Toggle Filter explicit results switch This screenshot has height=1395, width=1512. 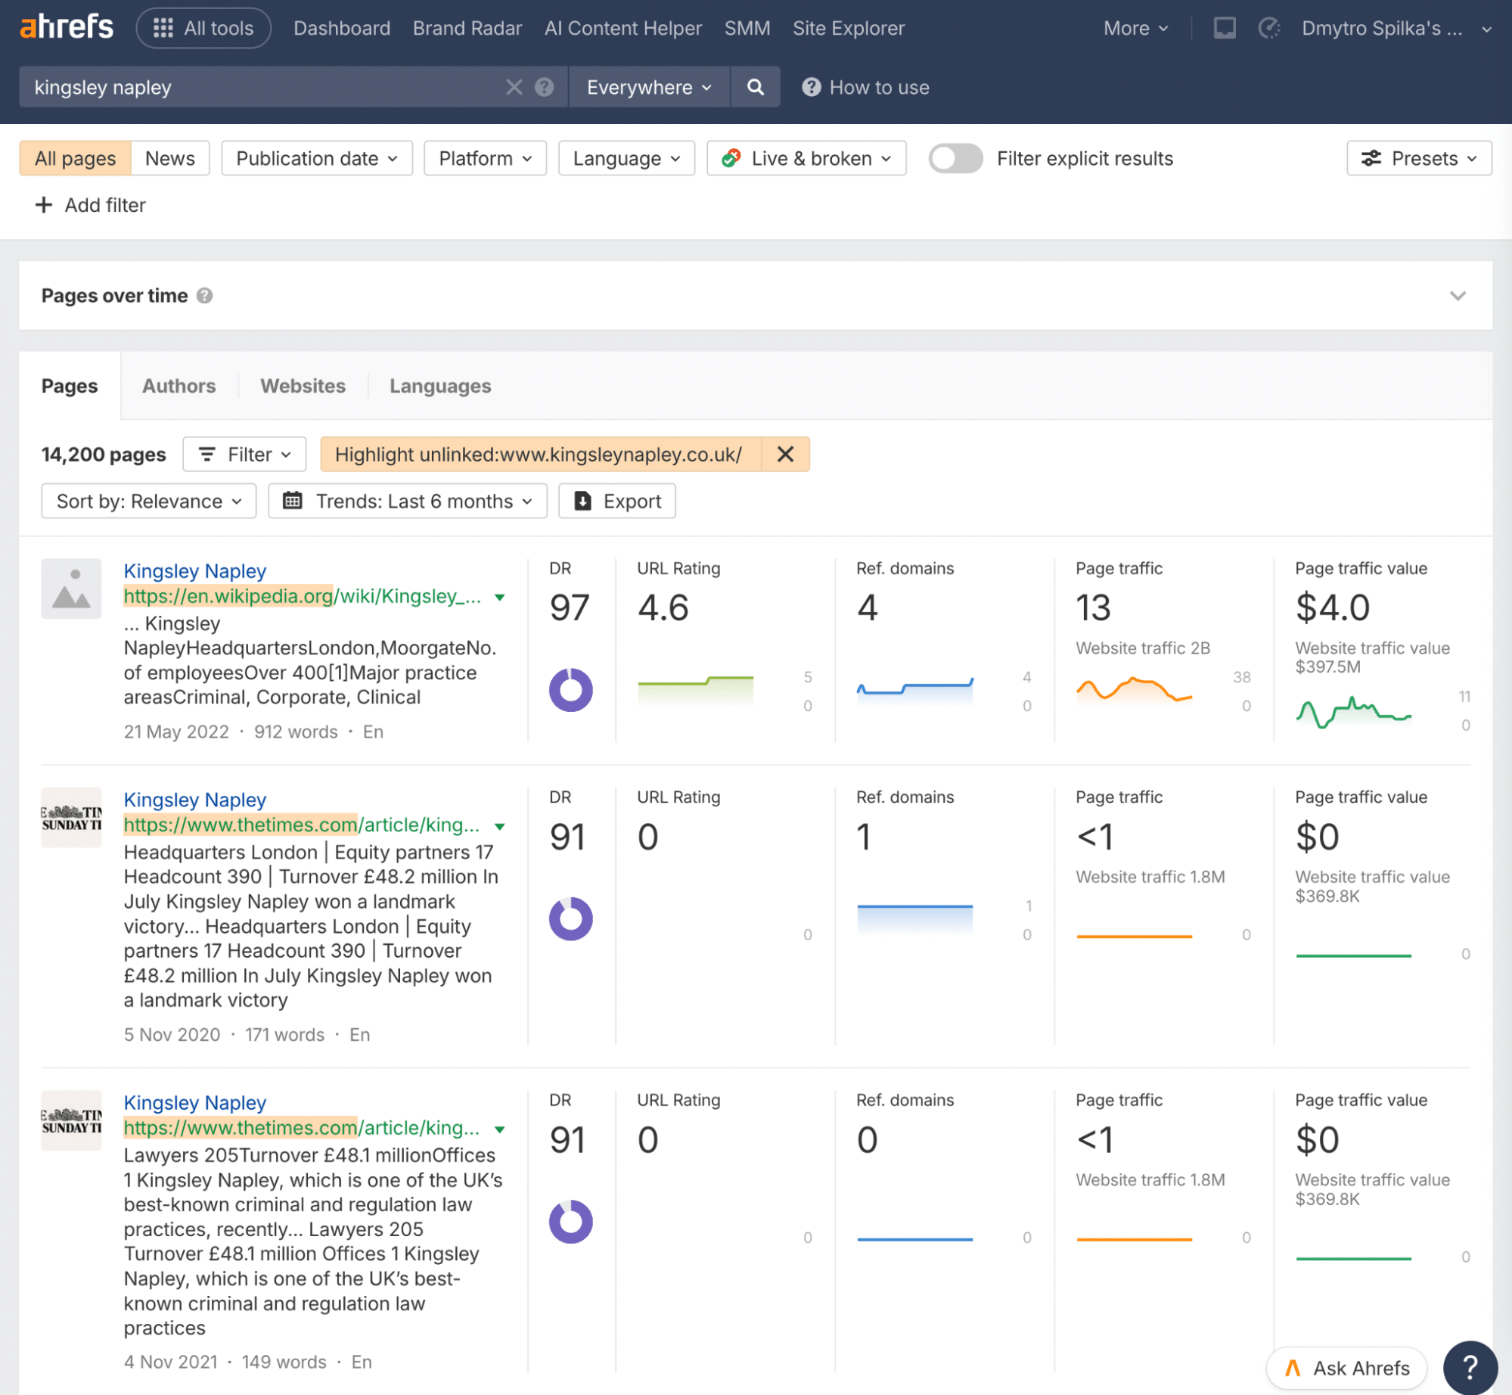(x=955, y=159)
